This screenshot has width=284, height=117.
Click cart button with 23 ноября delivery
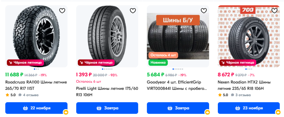pos(248,108)
